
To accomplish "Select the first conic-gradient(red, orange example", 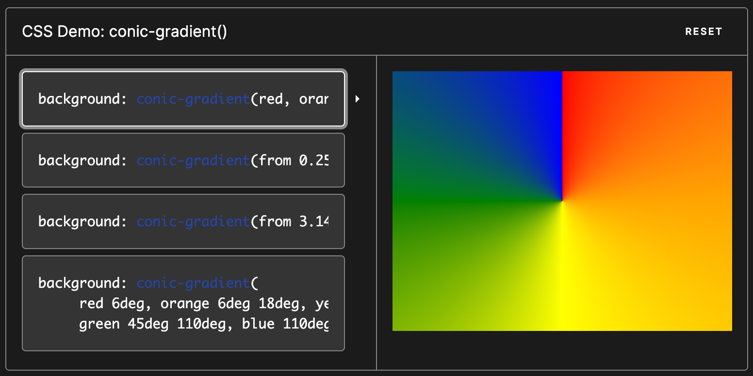I will tap(183, 99).
